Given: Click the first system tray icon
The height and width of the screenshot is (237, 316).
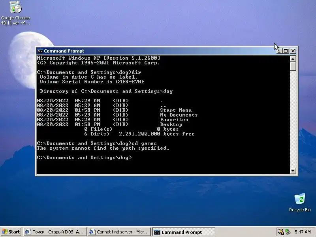Looking at the screenshot, I should pyautogui.click(x=280, y=232).
